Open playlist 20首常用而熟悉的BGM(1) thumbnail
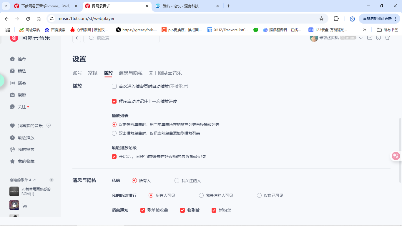This screenshot has width=402, height=226. (x=14, y=191)
